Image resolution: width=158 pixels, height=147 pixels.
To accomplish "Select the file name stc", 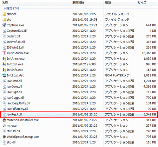I will 9,20.
